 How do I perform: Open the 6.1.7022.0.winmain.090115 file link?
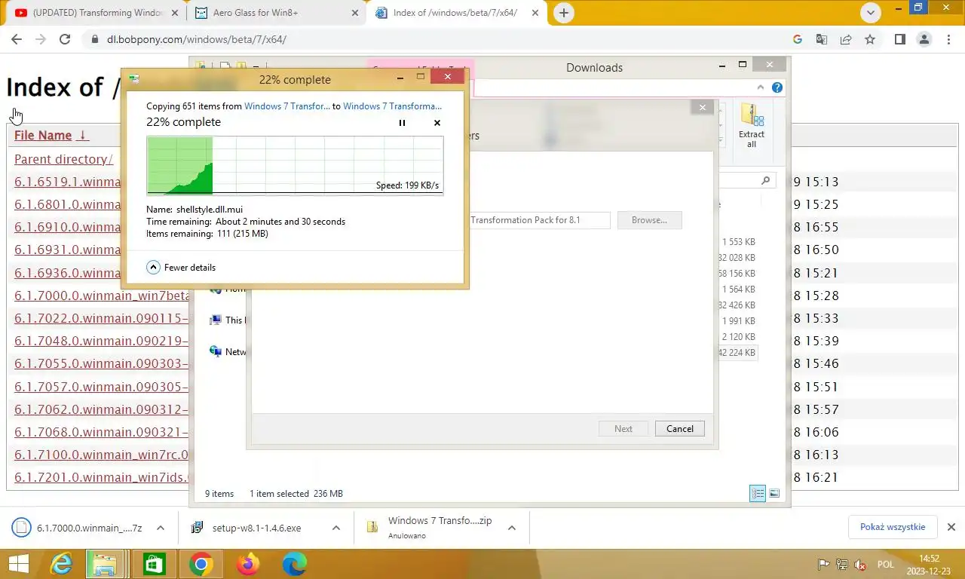tap(101, 318)
